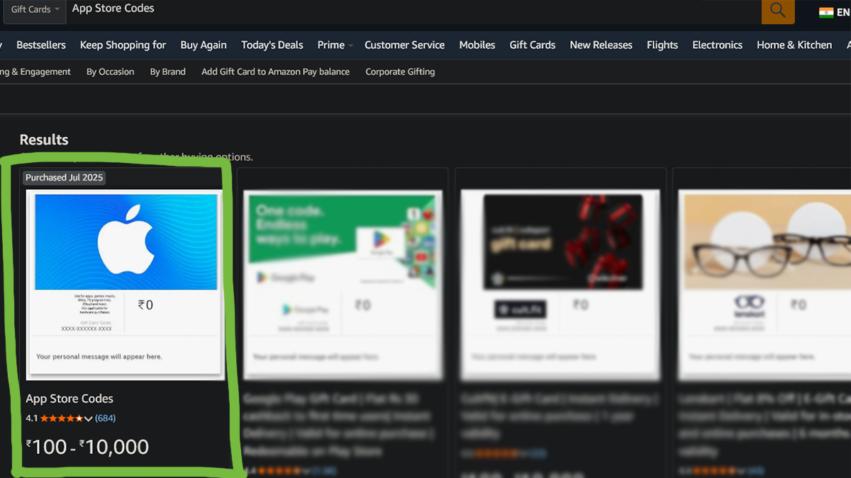Expand the Prime dropdown menu
851x478 pixels.
335,45
